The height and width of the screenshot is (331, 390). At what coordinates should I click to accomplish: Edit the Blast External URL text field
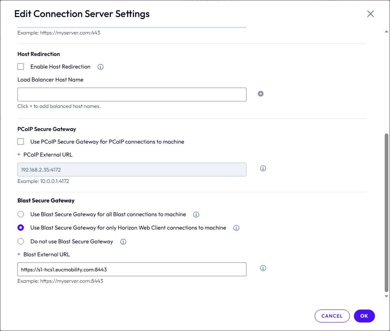132,269
